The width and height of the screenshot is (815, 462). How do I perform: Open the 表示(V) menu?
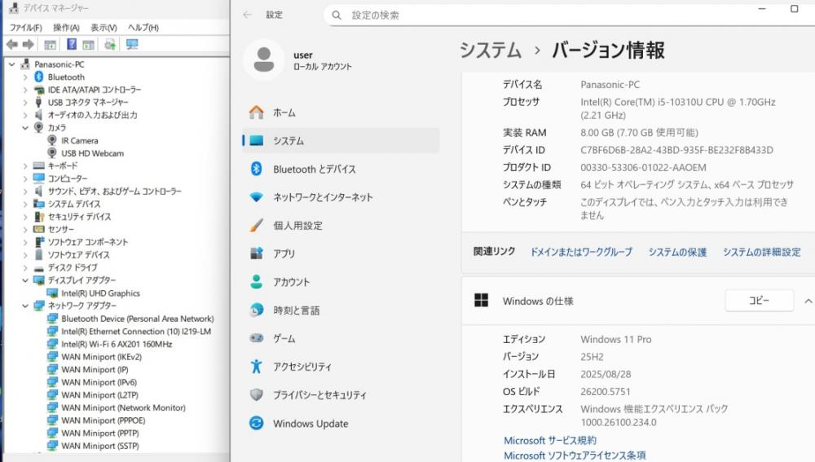click(104, 28)
